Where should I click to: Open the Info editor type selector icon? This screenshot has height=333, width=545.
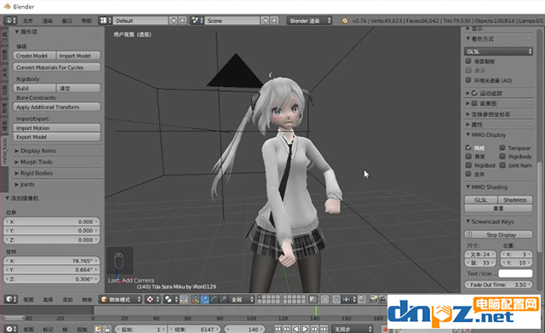[x=9, y=20]
